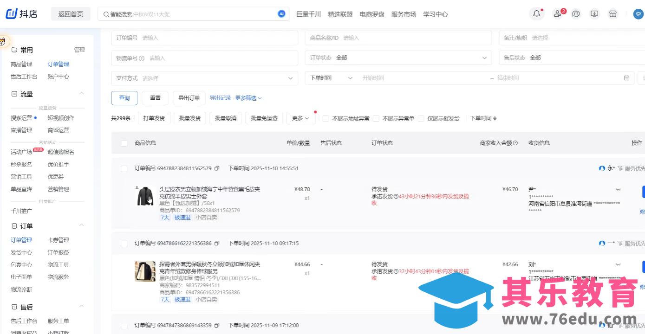Click the bird customer service icon

coord(576,14)
